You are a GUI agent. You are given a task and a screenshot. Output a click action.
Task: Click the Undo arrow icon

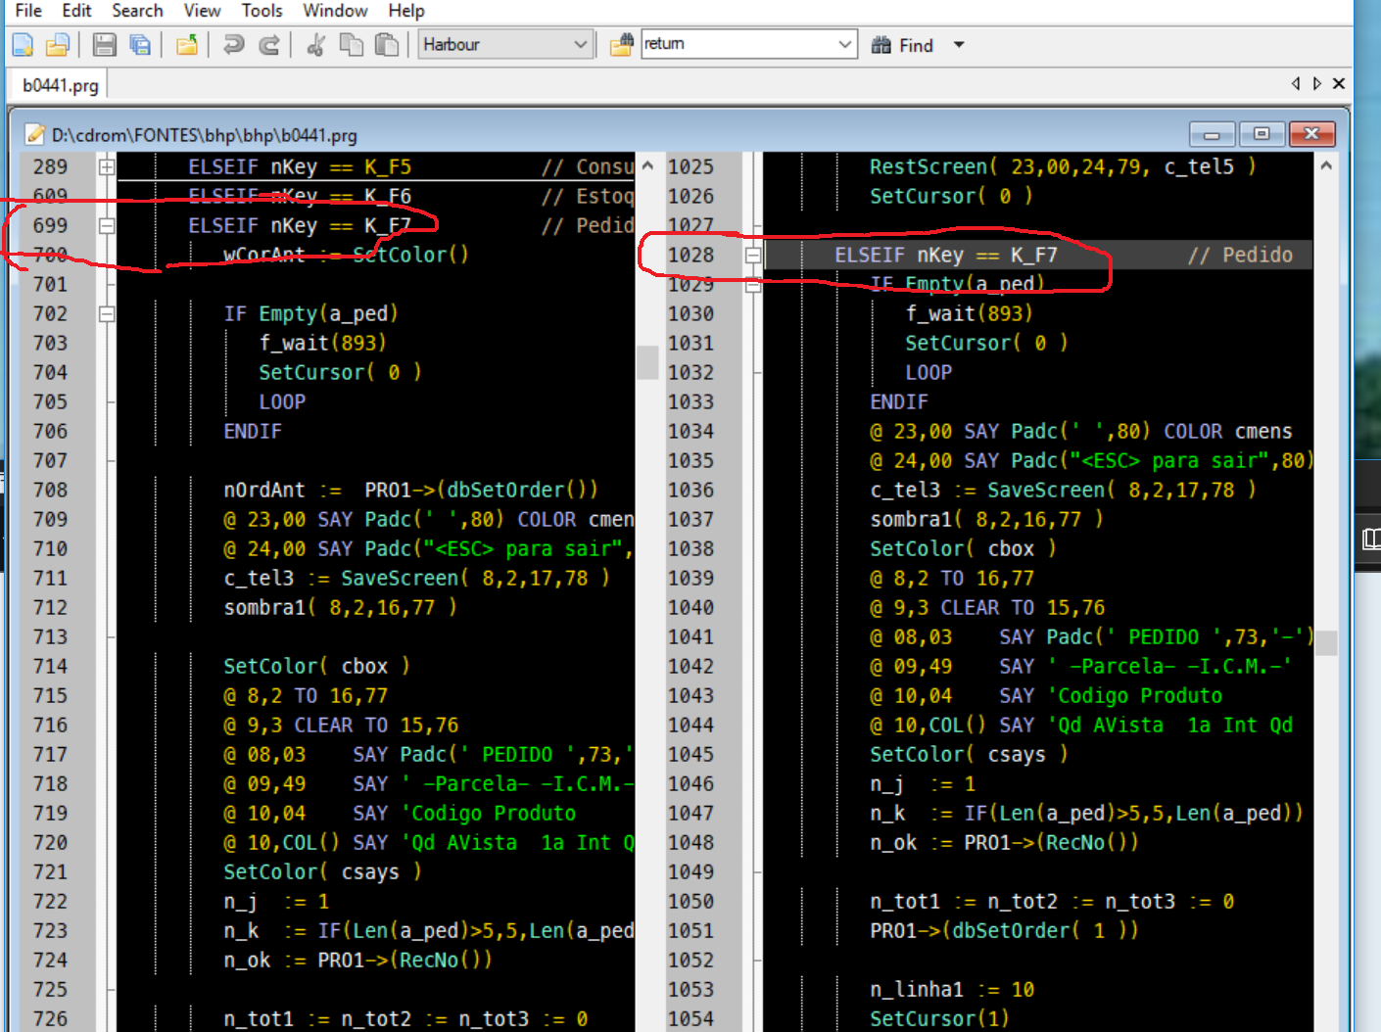(x=233, y=45)
